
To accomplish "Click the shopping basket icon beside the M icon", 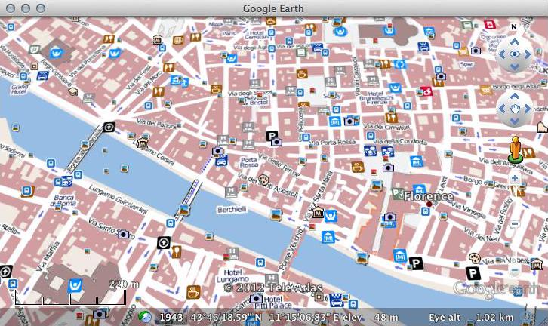I will pyautogui.click(x=330, y=216).
